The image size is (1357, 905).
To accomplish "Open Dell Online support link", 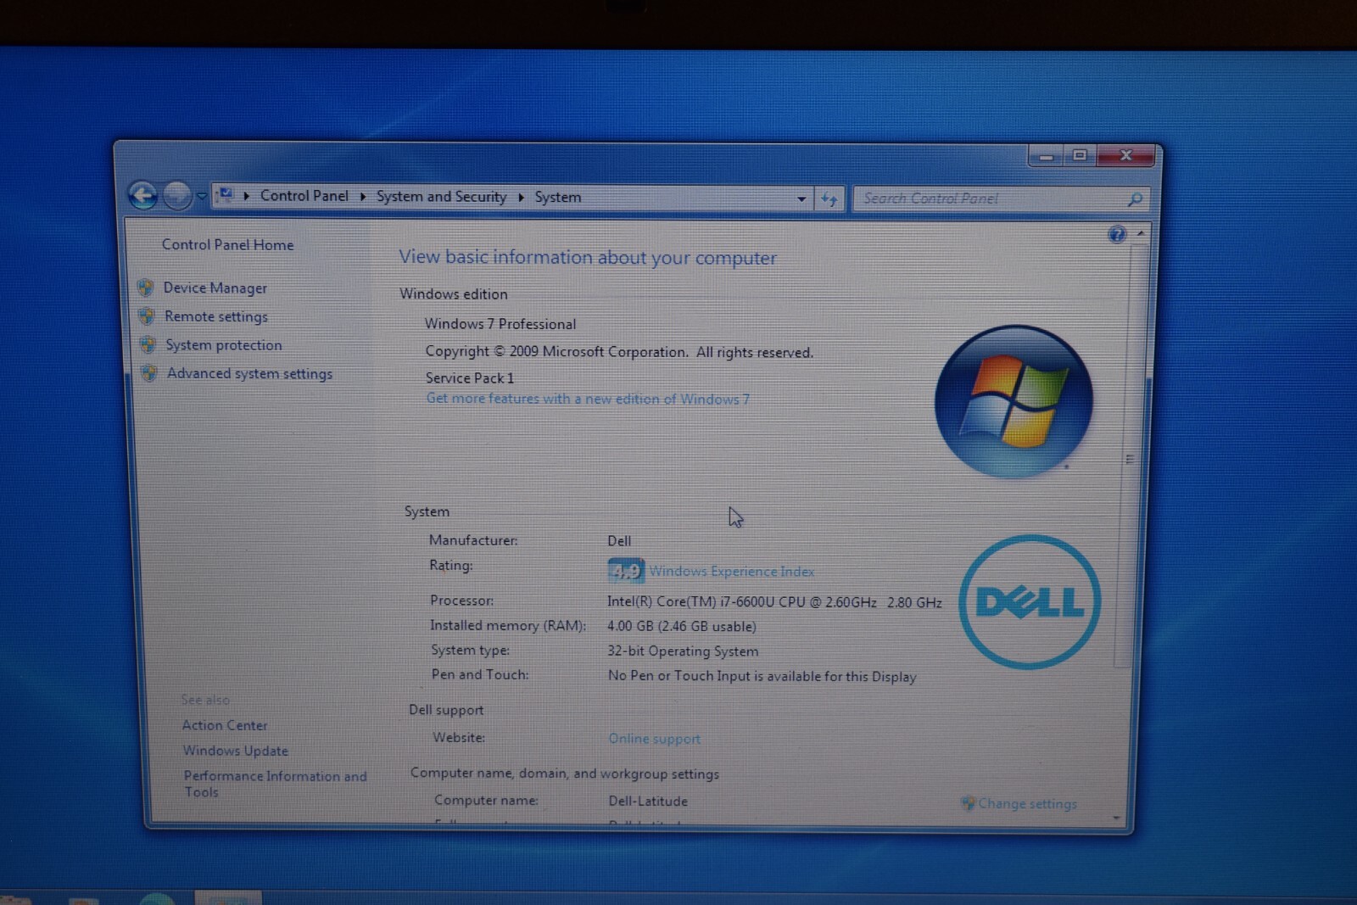I will (x=655, y=739).
